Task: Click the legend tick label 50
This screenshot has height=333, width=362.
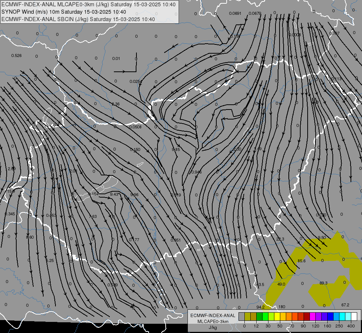Action: 280,326
